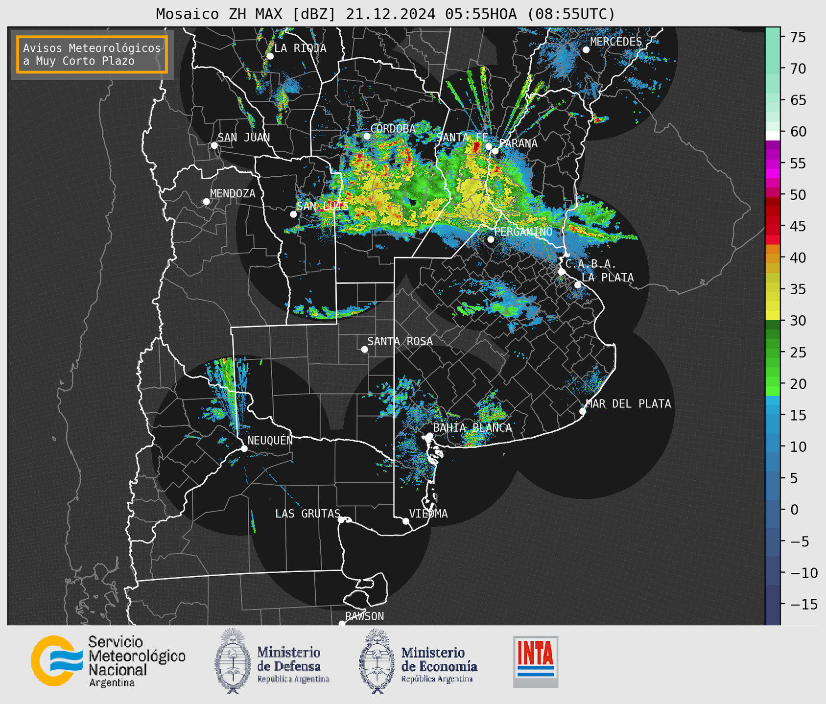The image size is (826, 704).
Task: Click the Rawson city marker
Action: pyautogui.click(x=342, y=623)
